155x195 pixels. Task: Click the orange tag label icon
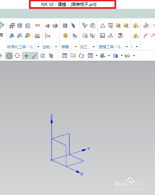(37, 25)
